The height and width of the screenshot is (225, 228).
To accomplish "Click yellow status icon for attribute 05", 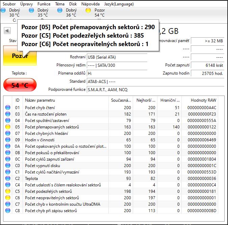I will [x=8, y=127].
